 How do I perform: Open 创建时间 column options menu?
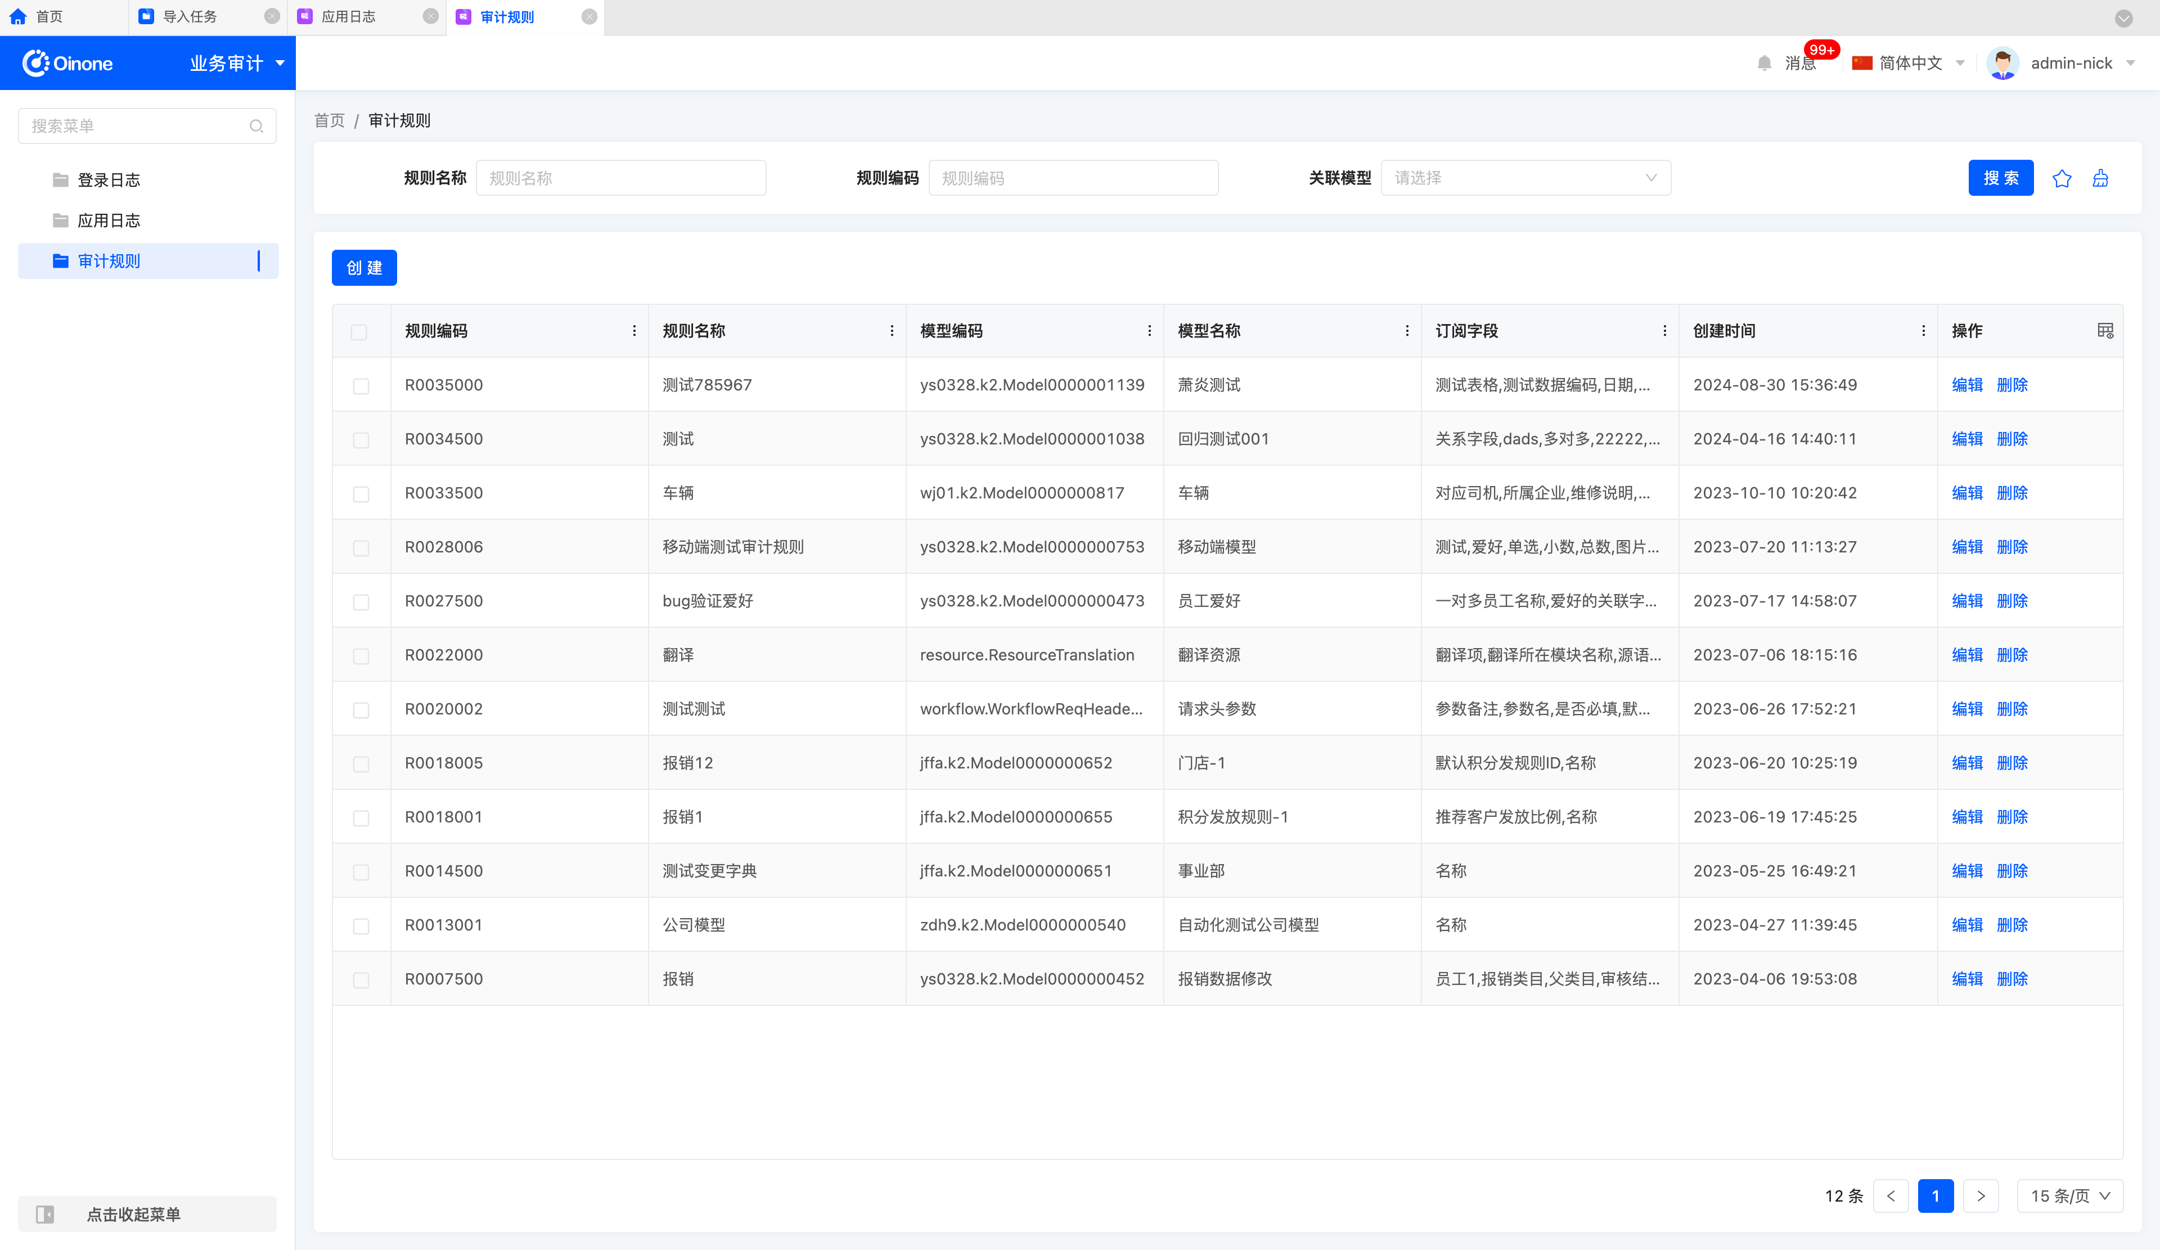(1923, 330)
